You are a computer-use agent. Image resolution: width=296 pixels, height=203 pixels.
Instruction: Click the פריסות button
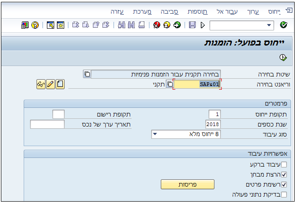click(188, 184)
